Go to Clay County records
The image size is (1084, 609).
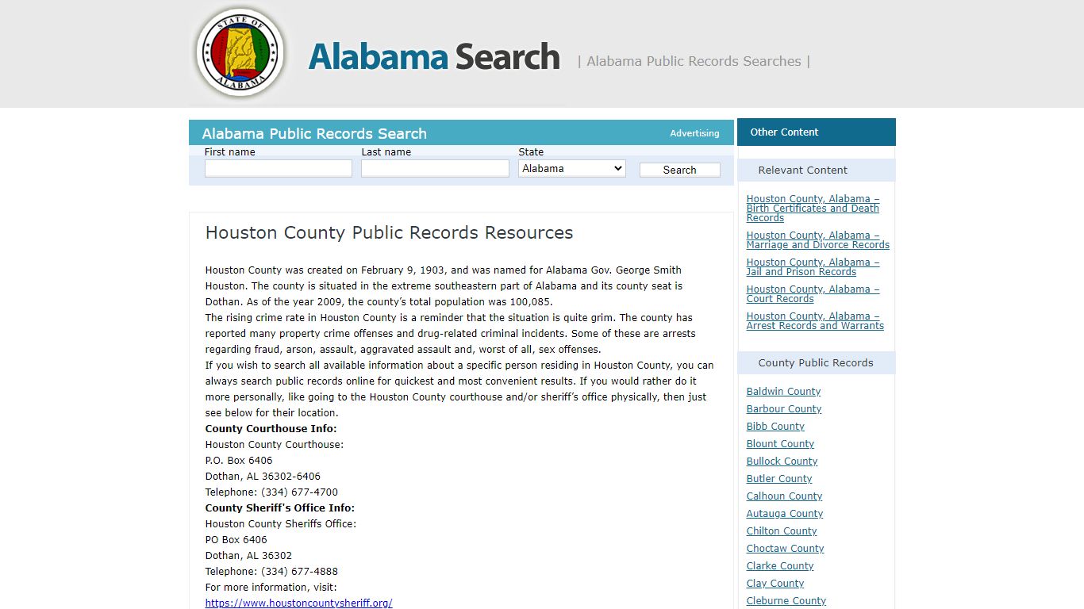(775, 584)
